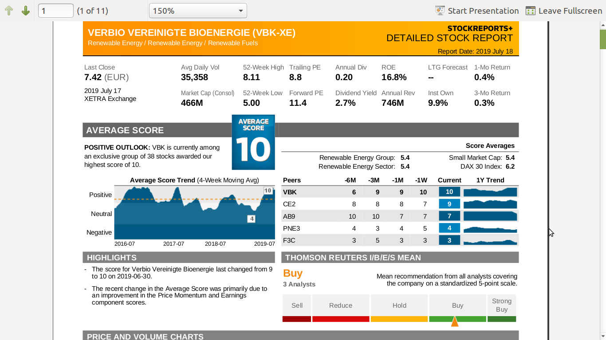Go to previous page with up arrow
606x340 pixels.
point(9,11)
